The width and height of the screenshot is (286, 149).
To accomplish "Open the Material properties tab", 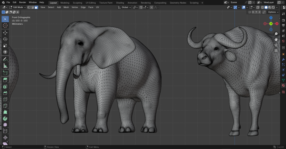I will pos(283,85).
